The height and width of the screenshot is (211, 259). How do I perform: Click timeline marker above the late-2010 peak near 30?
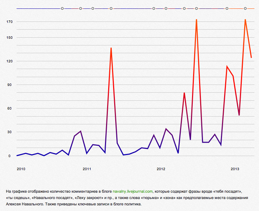pyautogui.click(x=80, y=8)
